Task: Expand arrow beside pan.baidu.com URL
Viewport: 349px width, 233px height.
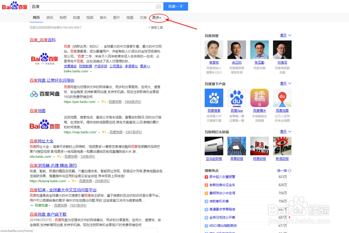Action: click(x=98, y=102)
